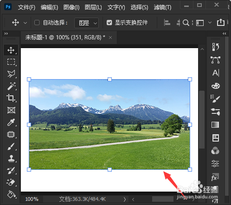This screenshot has width=231, height=205.
Task: Click the bottom-center transform handle
Action: [x=109, y=170]
